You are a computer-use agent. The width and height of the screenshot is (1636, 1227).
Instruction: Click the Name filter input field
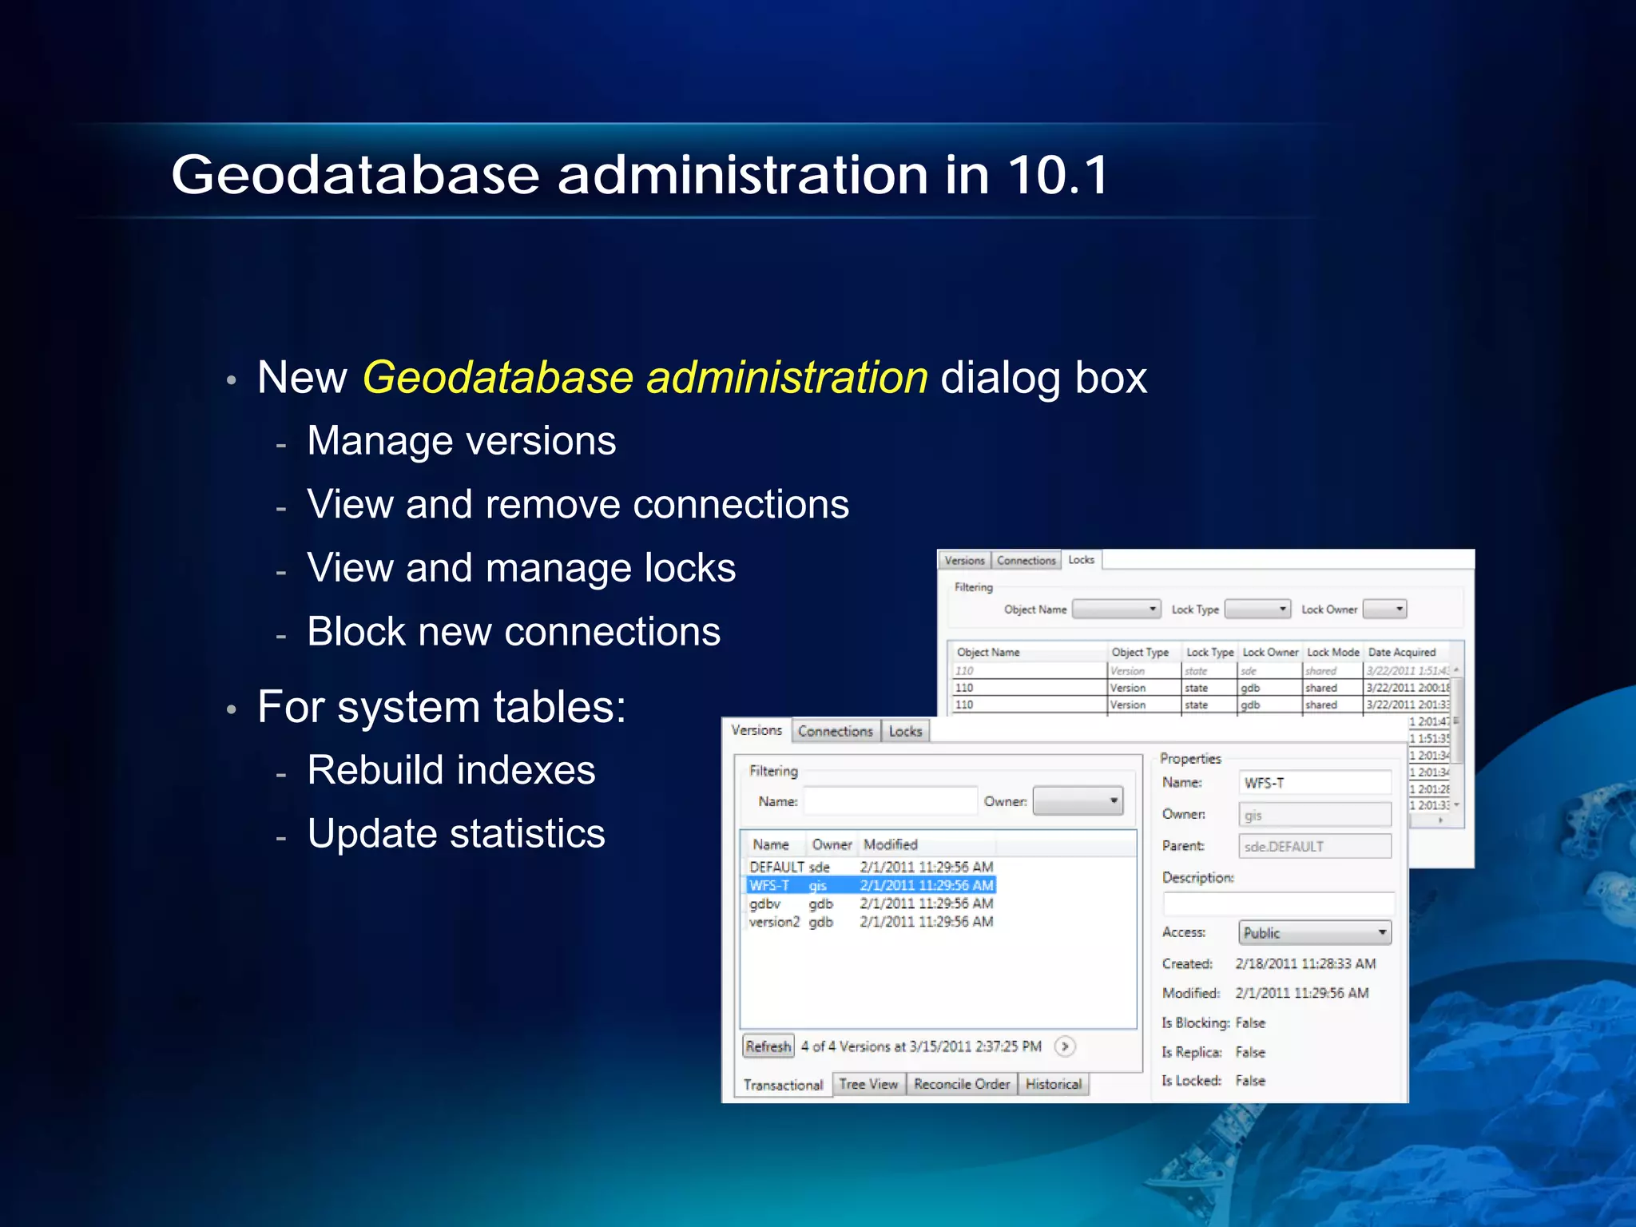point(890,800)
